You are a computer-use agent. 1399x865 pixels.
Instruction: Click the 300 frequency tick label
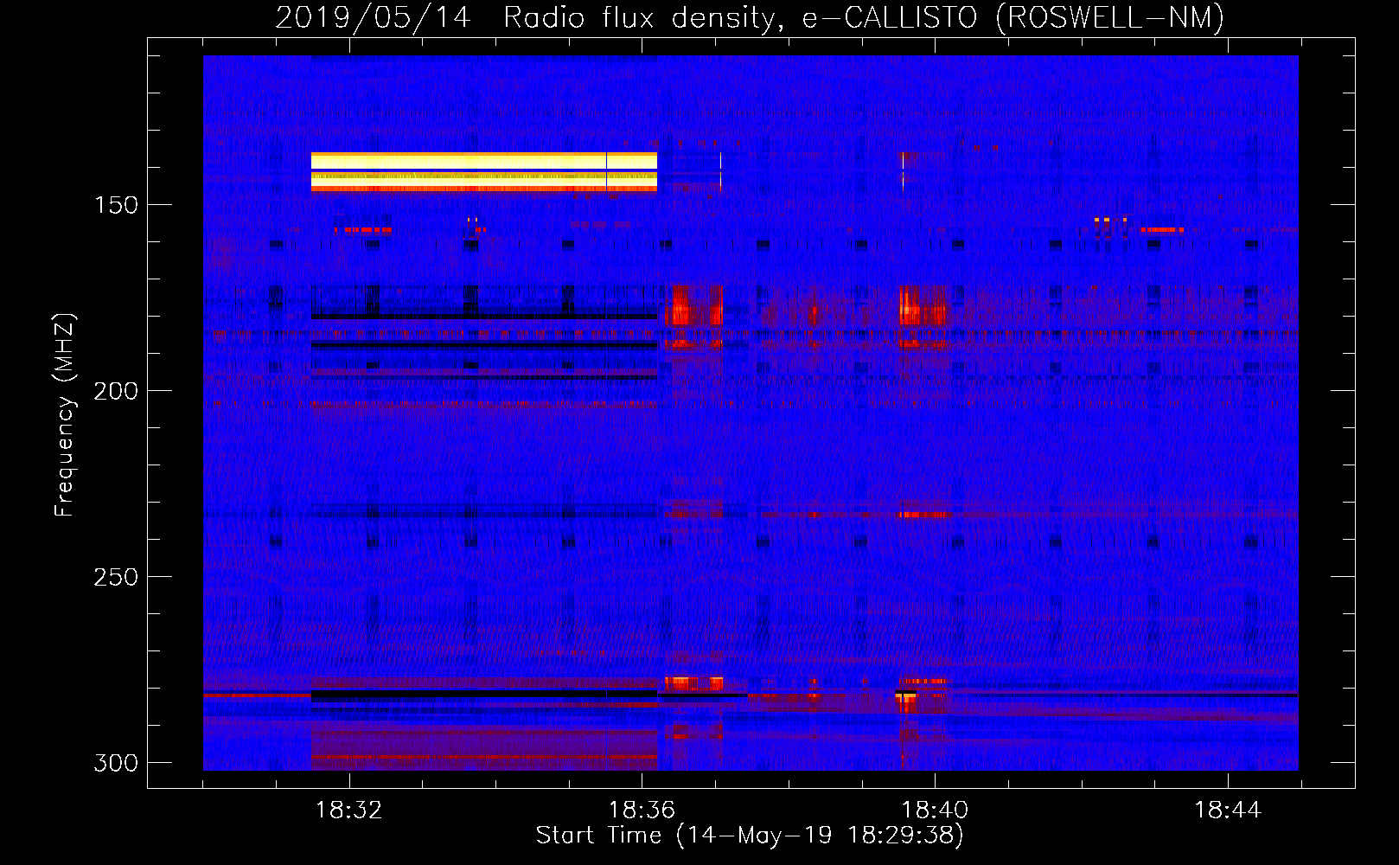[115, 763]
